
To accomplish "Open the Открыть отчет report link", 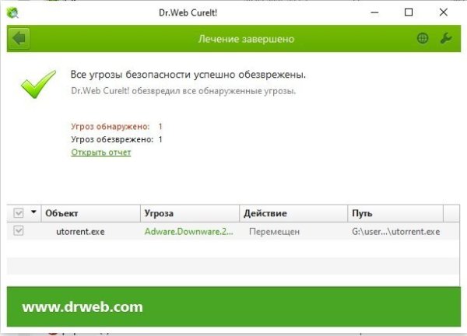I will pyautogui.click(x=101, y=152).
